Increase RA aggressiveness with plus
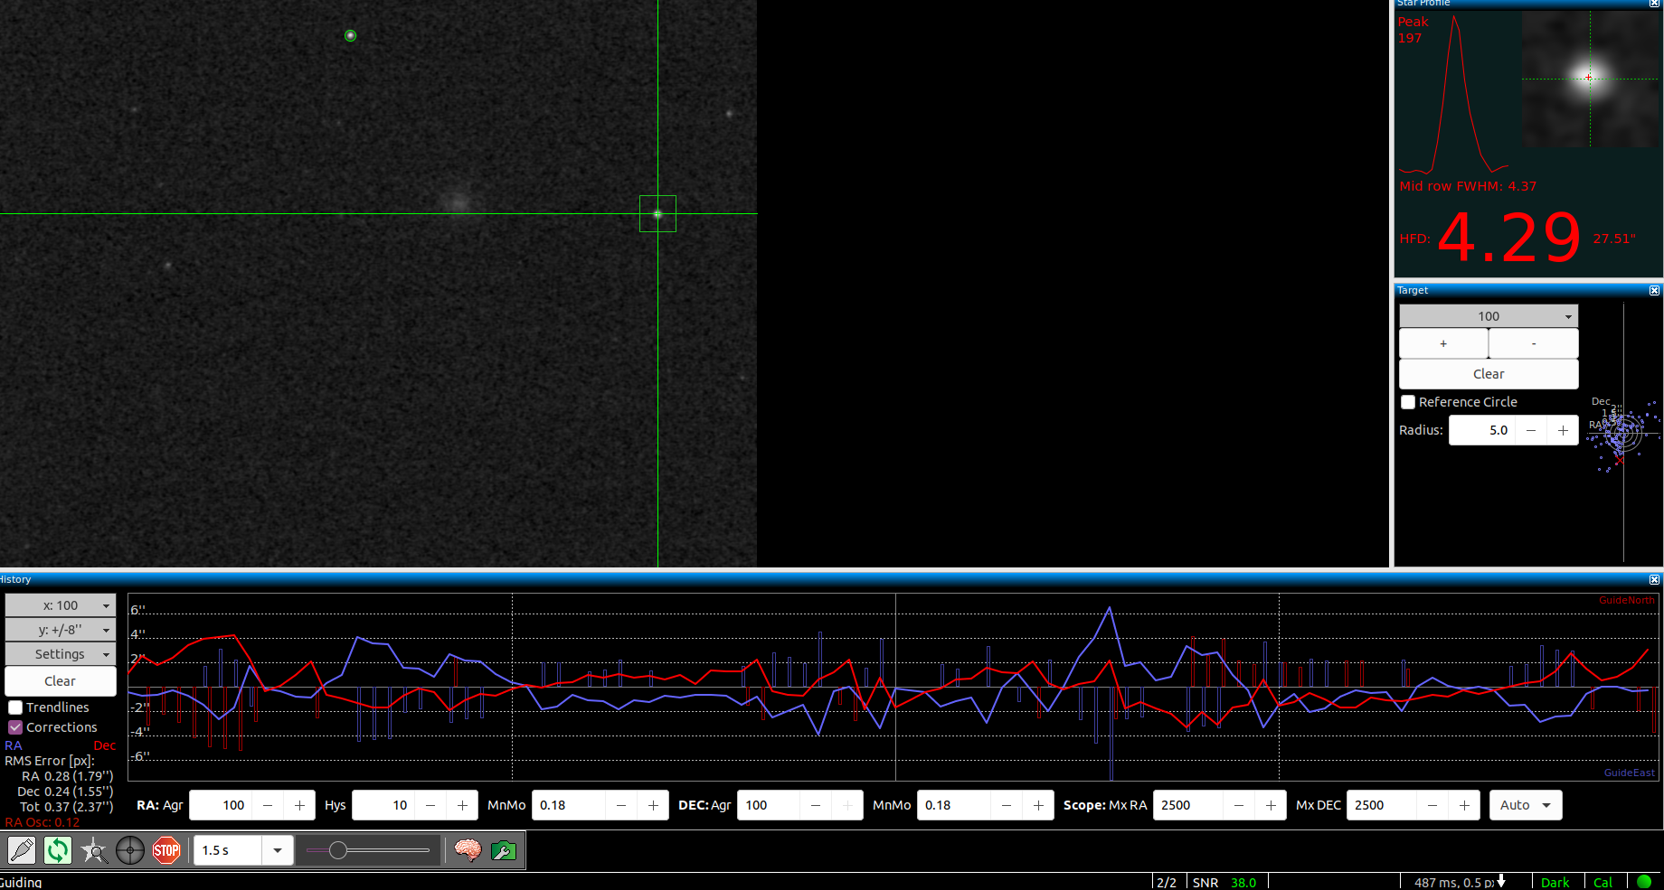Viewport: 1664px width, 890px height. (x=299, y=805)
